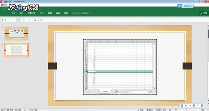
Task: Click the sheet horizontal scroll-left arrow
Action: (131, 92)
